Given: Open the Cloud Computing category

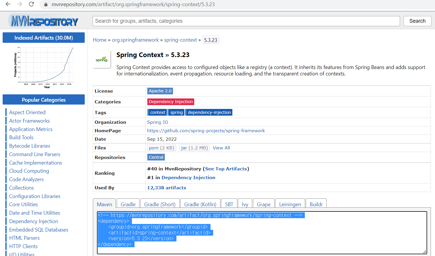Looking at the screenshot, I should coord(29,171).
